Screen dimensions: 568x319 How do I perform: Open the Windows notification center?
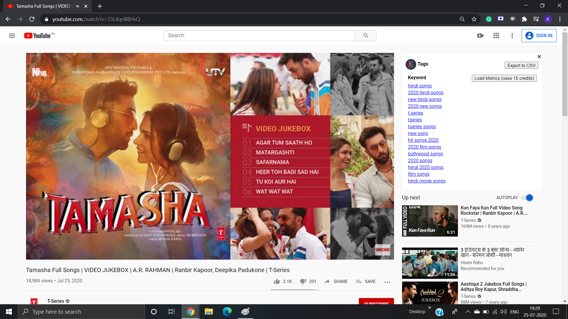click(x=556, y=312)
